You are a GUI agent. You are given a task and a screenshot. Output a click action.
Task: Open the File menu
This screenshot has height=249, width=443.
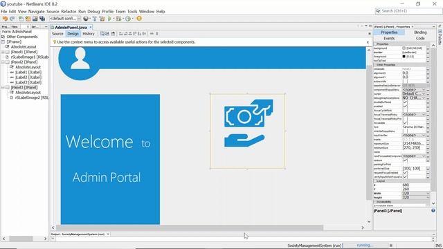point(4,12)
